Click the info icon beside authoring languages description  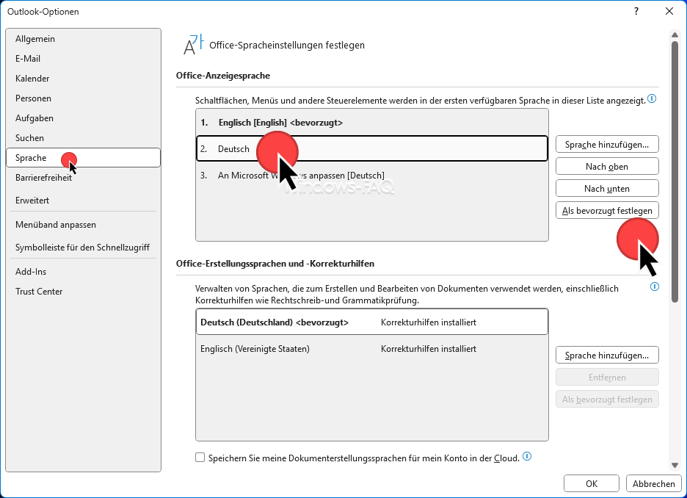point(655,287)
